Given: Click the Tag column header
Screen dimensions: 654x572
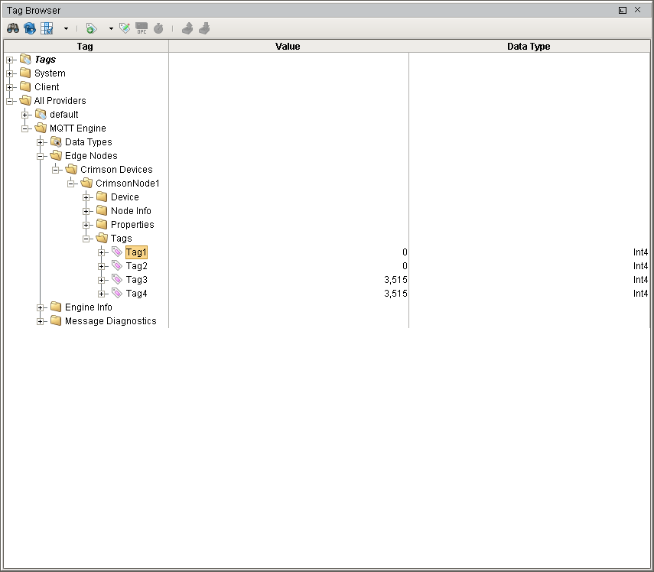Looking at the screenshot, I should pos(86,47).
